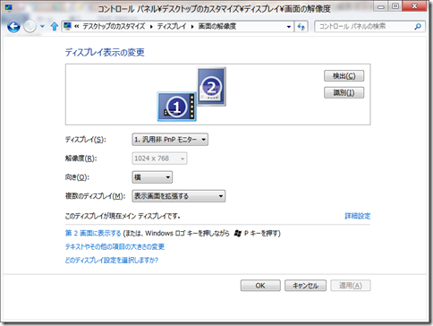
Task: Open どのディスプレイ設定を選択しますか? help link
Action: tap(112, 260)
